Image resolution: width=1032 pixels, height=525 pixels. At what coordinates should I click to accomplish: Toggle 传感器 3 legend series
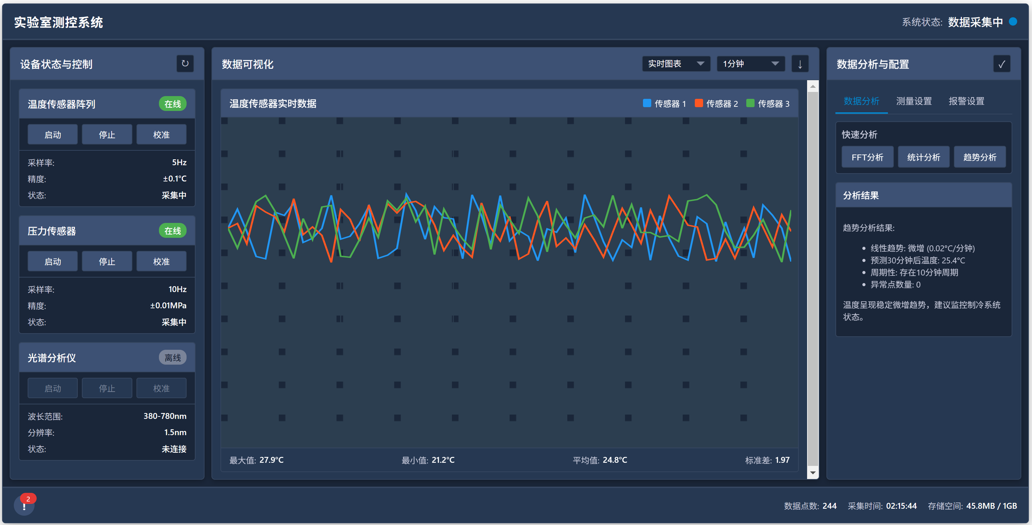pos(768,104)
